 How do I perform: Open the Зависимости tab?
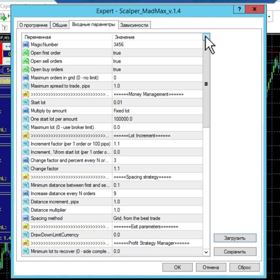134,25
